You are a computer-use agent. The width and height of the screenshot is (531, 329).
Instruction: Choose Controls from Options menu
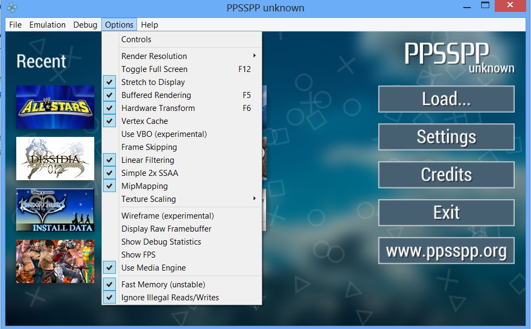(136, 40)
